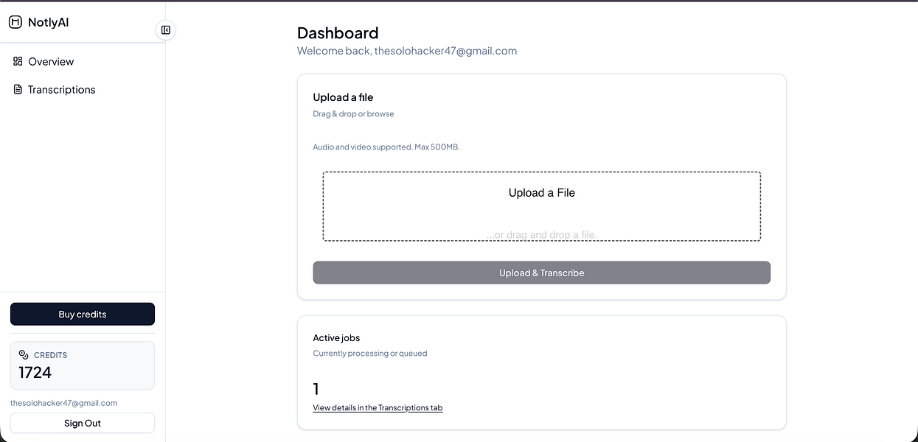Click the Dashboard page heading

(338, 33)
